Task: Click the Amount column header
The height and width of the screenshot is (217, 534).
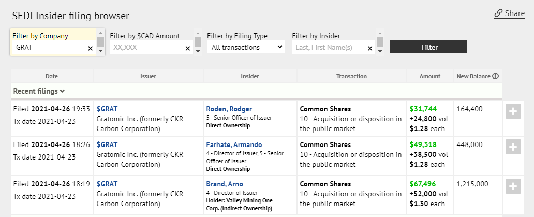Action: [430, 76]
